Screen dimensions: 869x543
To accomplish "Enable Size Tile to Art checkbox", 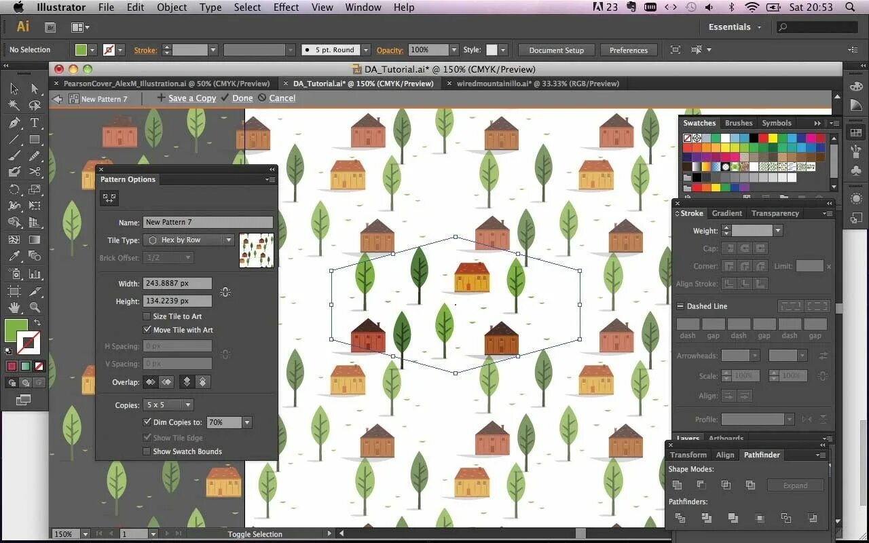I will pyautogui.click(x=147, y=316).
